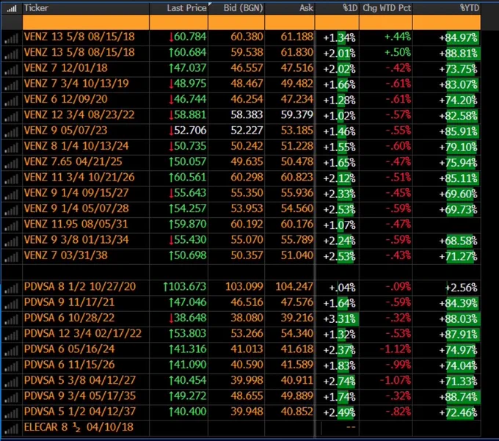Click the chart icon beside VENZ 11 3/4 10/21/26
The height and width of the screenshot is (441, 499).
(x=11, y=178)
